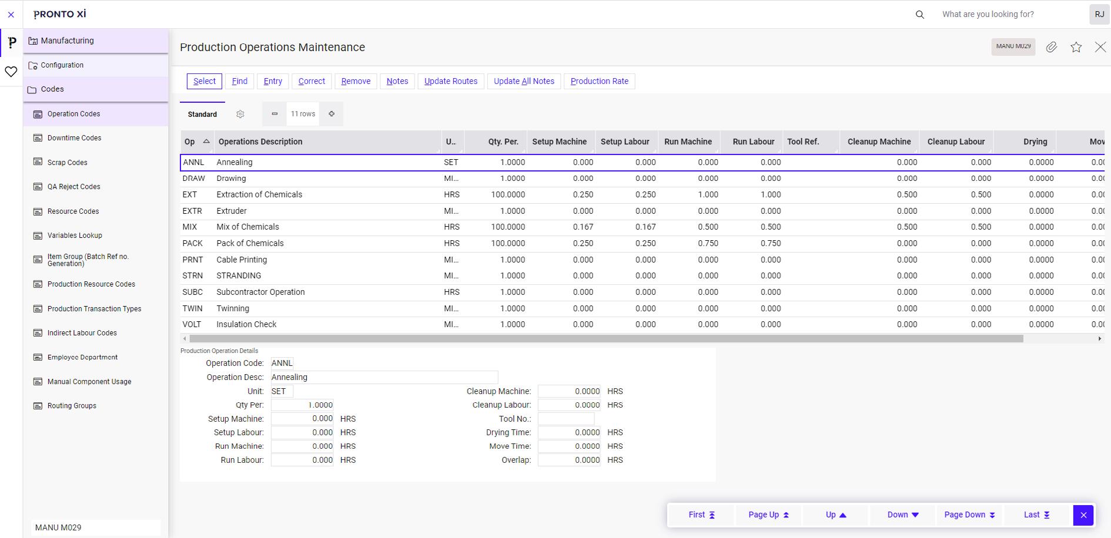Click the Notes button
Image resolution: width=1111 pixels, height=538 pixels.
[x=397, y=81]
